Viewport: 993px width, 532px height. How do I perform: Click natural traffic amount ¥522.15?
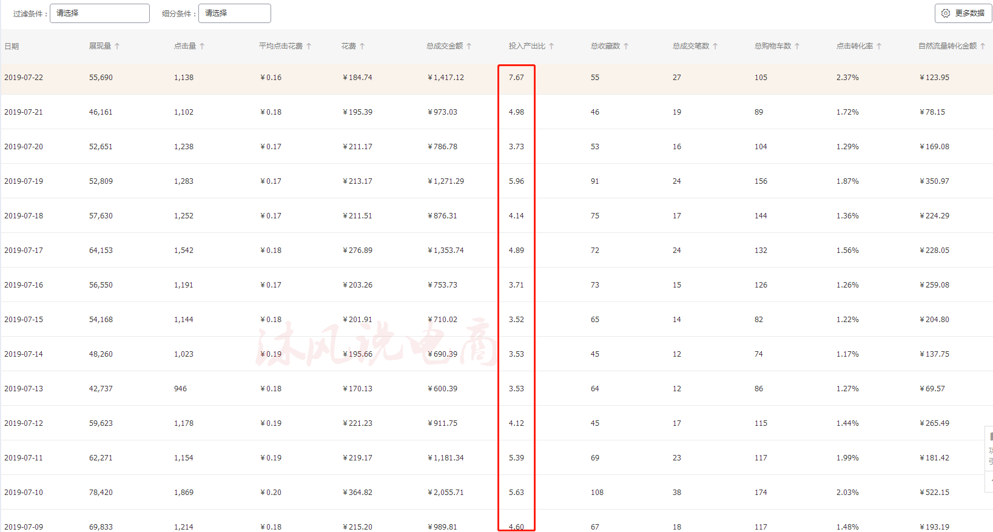click(935, 493)
